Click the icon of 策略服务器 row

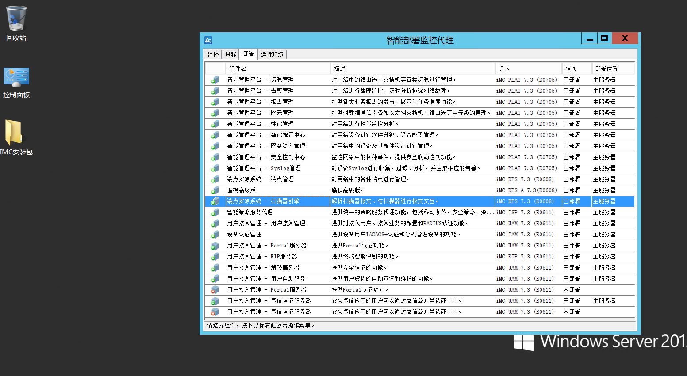[x=215, y=268]
